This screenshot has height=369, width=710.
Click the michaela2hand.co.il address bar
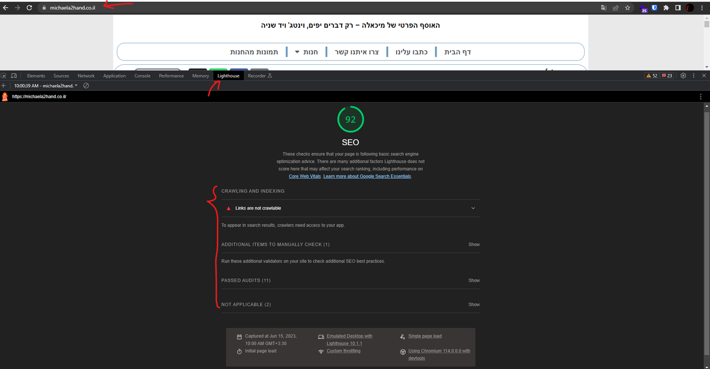click(x=72, y=8)
